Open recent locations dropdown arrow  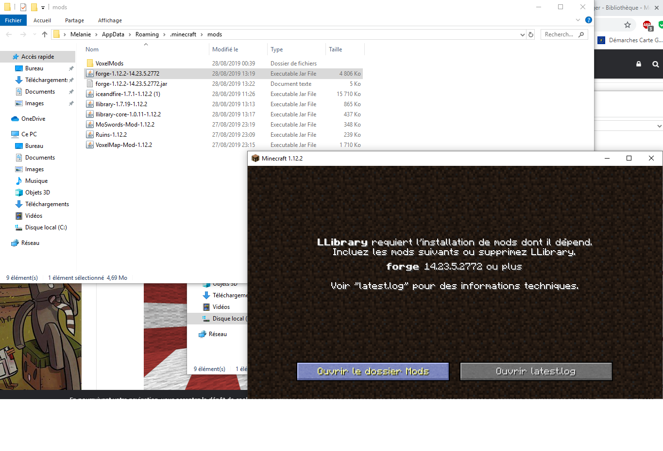click(x=34, y=34)
